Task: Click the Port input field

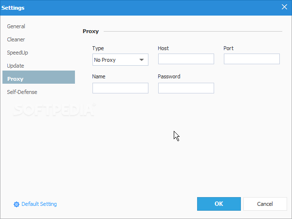Action: pos(252,59)
